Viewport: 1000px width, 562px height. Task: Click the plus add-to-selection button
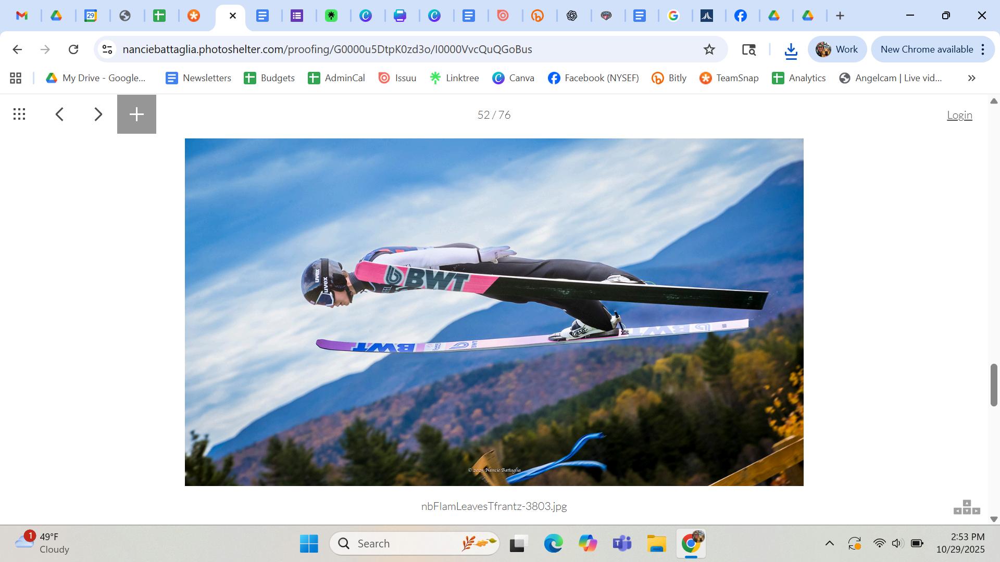pyautogui.click(x=136, y=114)
